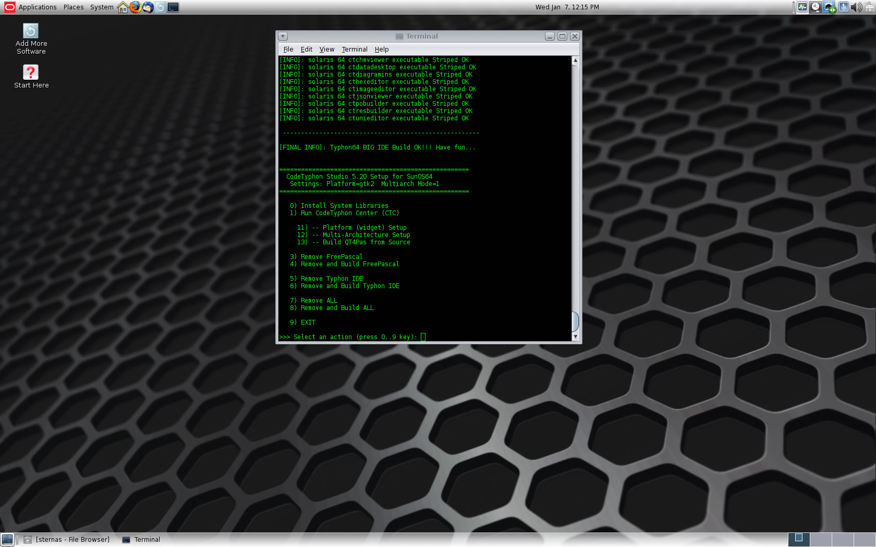876x547 pixels.
Task: Click the terminal scrollbar down arrow
Action: (x=575, y=337)
